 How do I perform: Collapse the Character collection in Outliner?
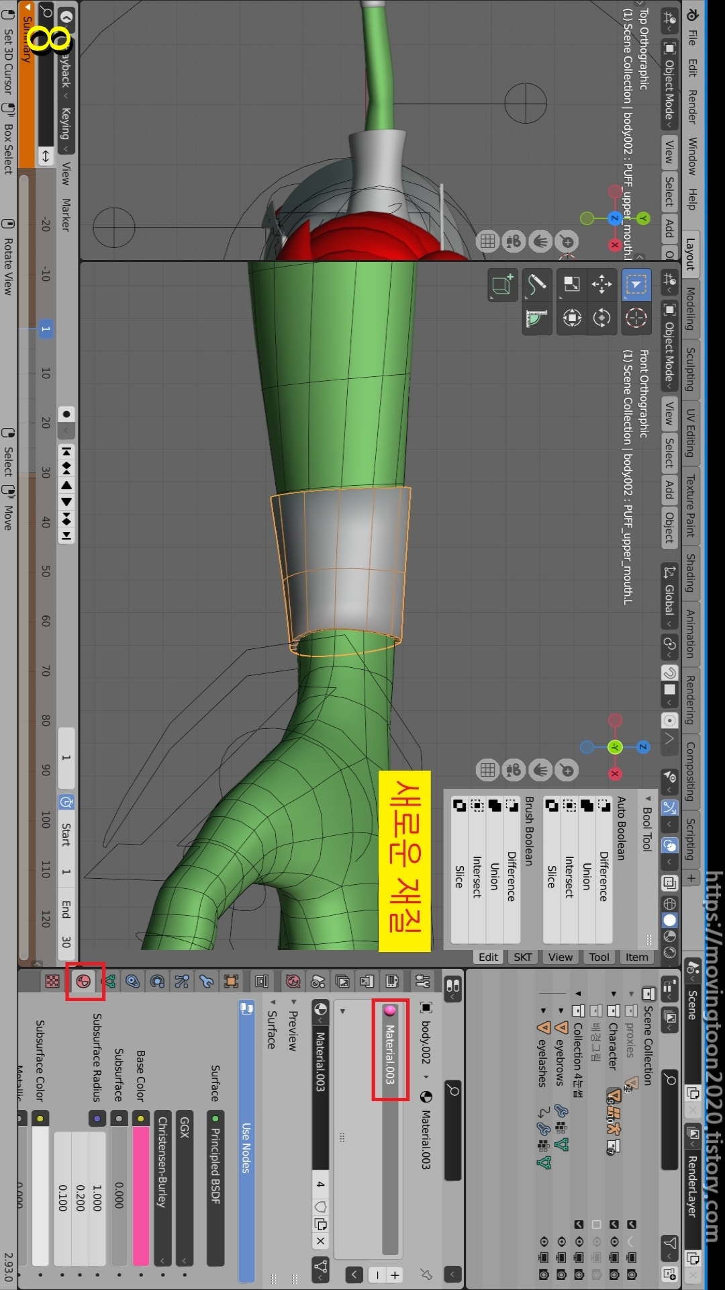[614, 993]
